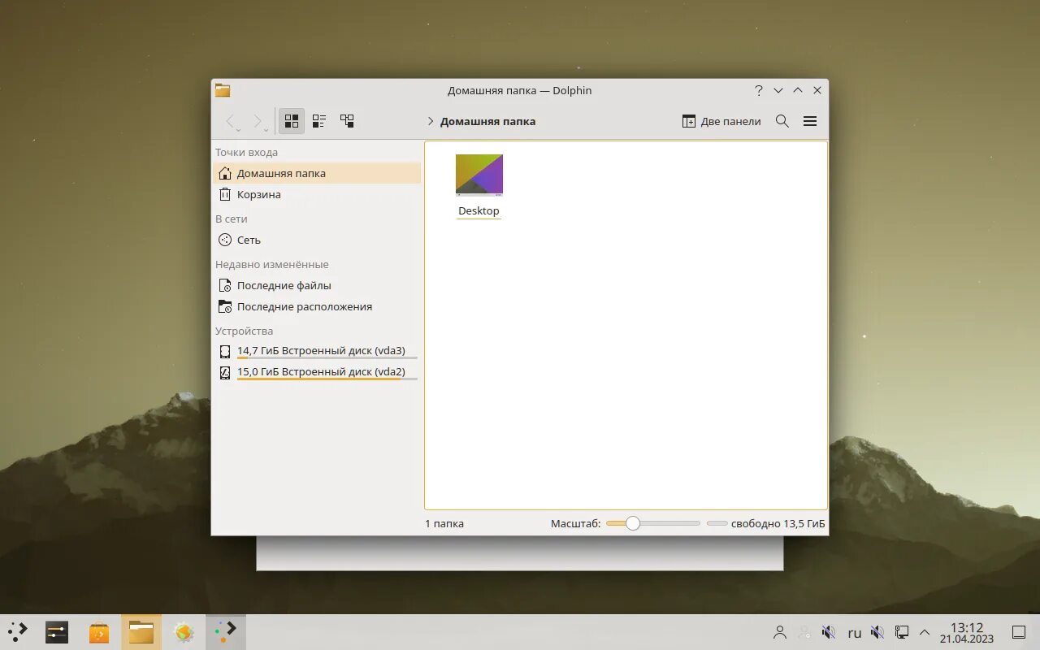This screenshot has width=1040, height=650.
Task: Open the back history dropdown arrow
Action: coord(239,130)
